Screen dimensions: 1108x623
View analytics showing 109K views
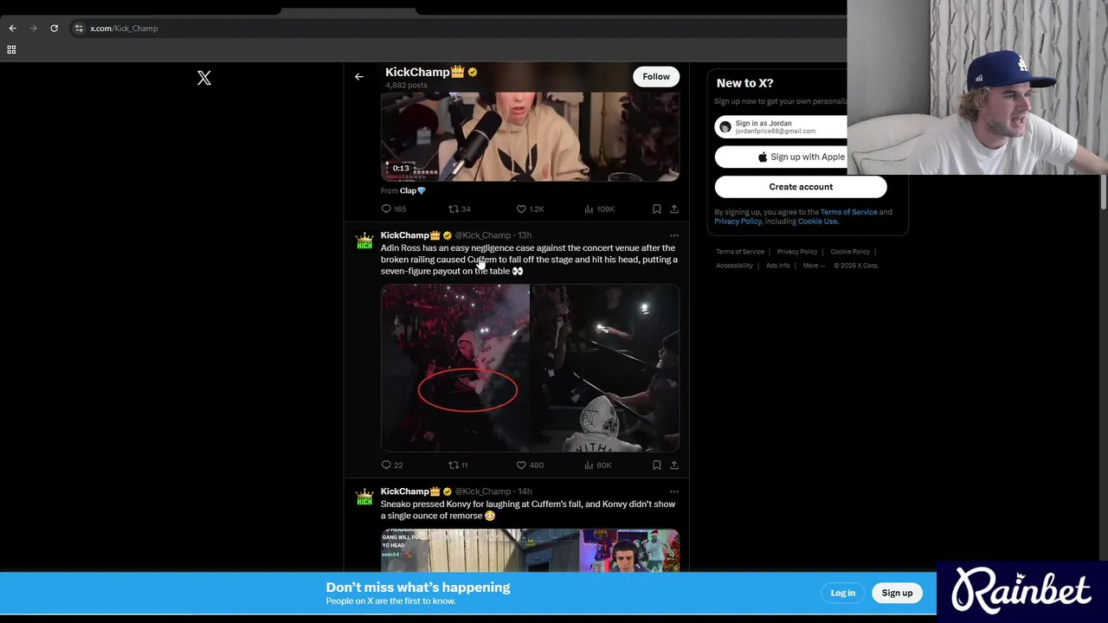(x=599, y=209)
